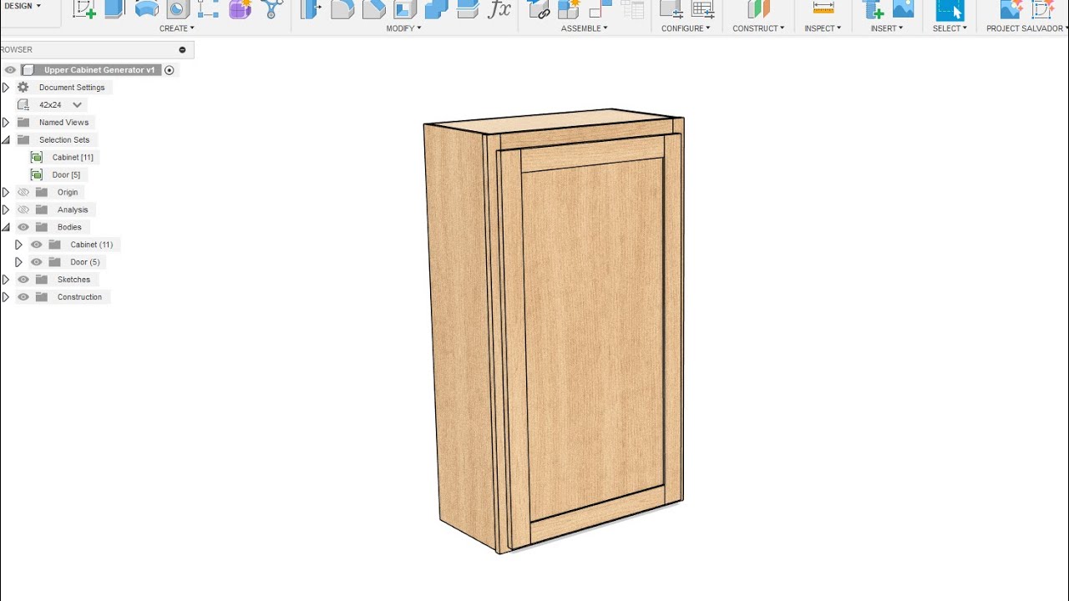The height and width of the screenshot is (601, 1069).
Task: Open the MODIFY menu
Action: point(404,28)
